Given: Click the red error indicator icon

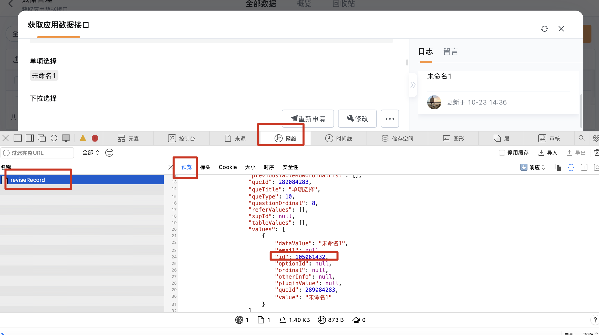Looking at the screenshot, I should pyautogui.click(x=95, y=138).
